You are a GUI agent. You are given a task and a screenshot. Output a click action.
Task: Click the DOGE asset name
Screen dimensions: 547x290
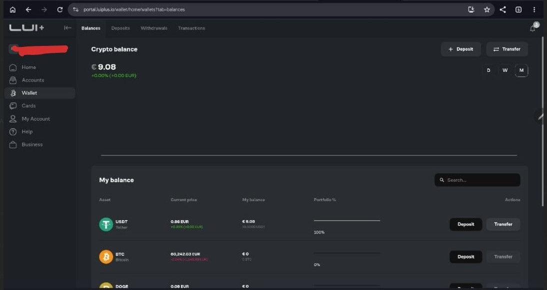(121, 287)
